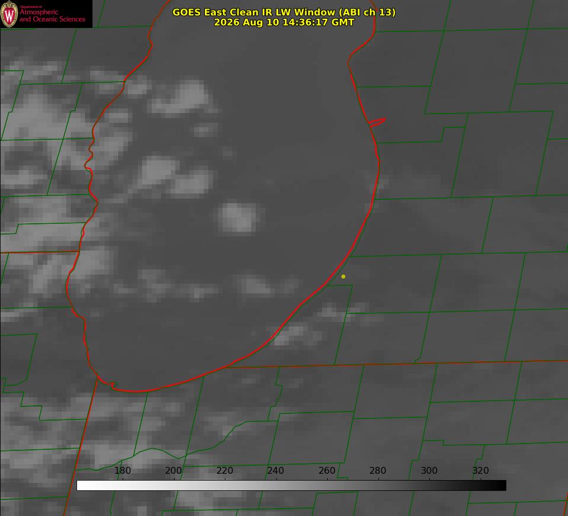The width and height of the screenshot is (568, 516).
Task: Click the UW crest logo
Action: (x=9, y=14)
